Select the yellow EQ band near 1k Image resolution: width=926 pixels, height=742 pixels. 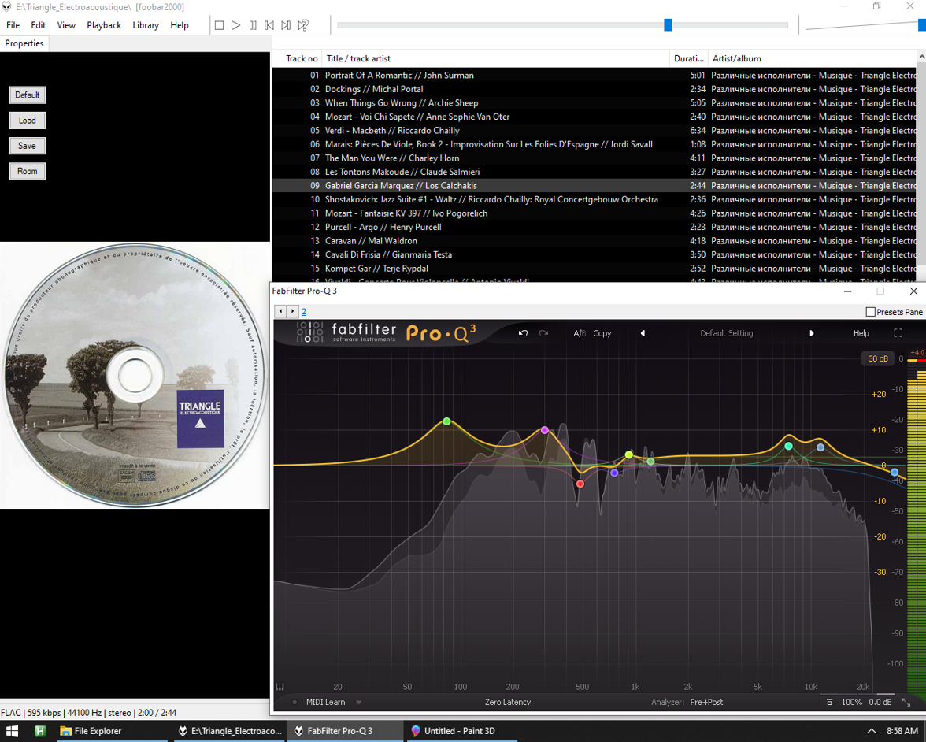(x=629, y=454)
